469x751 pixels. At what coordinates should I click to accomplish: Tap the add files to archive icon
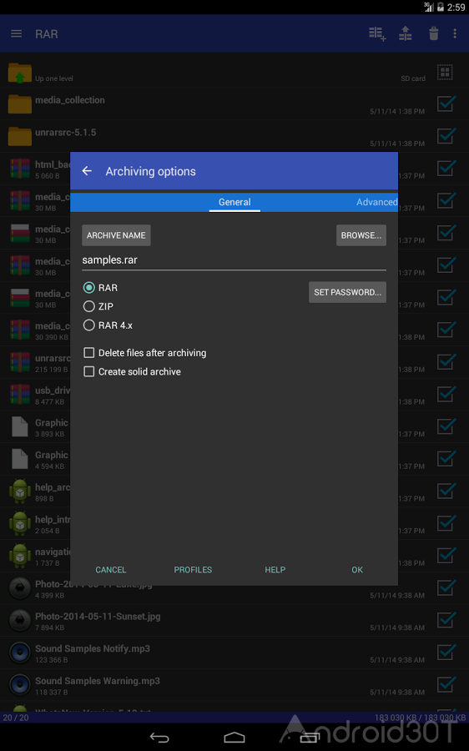coord(377,33)
